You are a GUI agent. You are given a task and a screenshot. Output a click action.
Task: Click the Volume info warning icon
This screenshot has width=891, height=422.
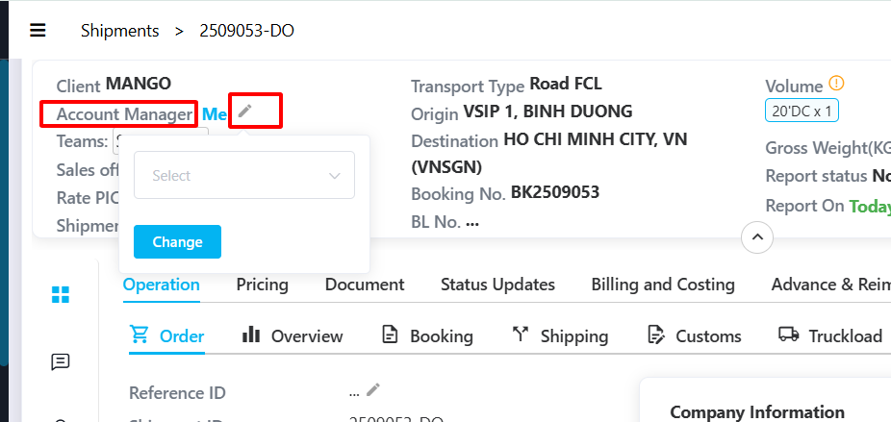836,84
